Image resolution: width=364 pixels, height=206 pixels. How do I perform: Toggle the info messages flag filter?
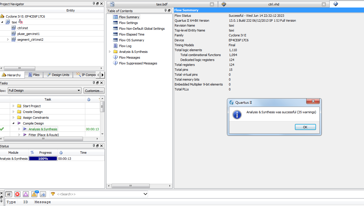tap(43, 194)
